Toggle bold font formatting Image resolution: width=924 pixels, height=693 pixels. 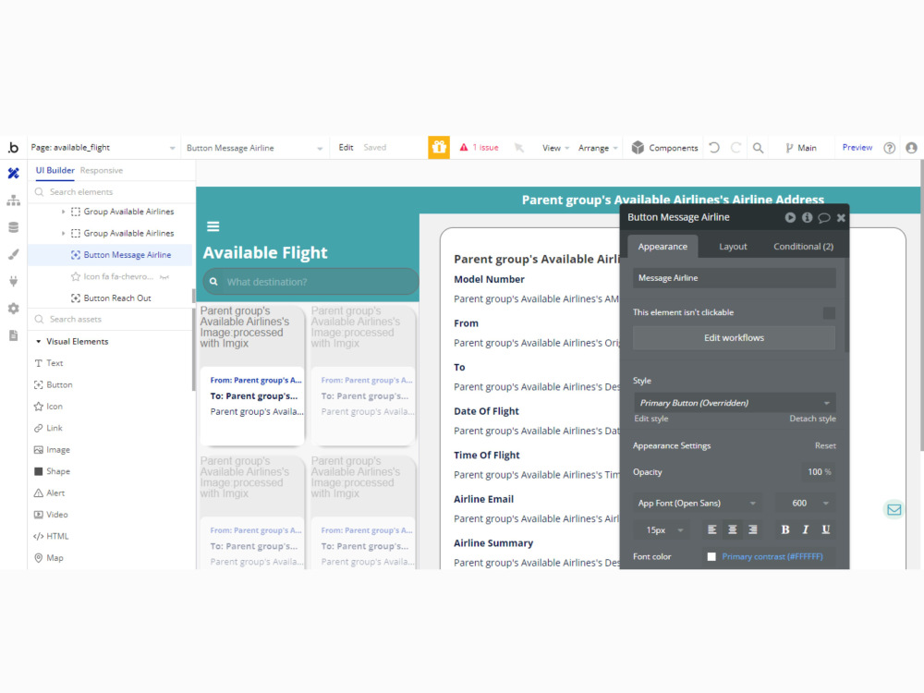tap(785, 529)
